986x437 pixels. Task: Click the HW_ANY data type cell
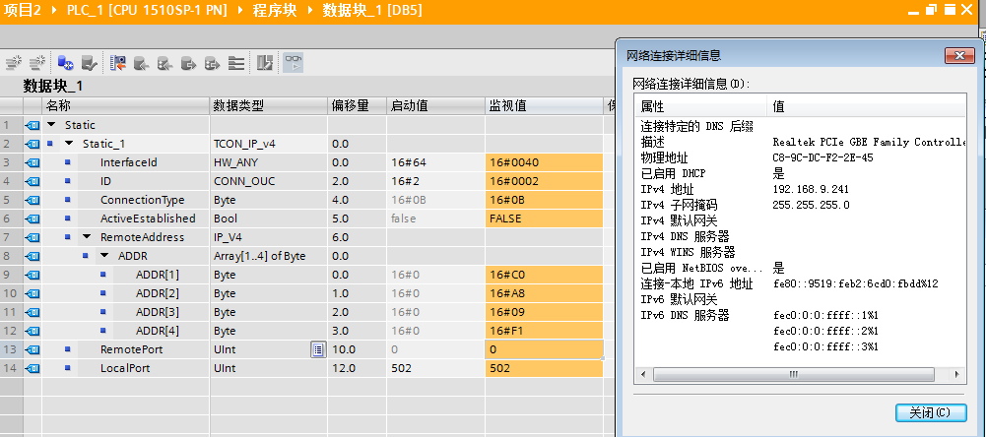point(269,162)
